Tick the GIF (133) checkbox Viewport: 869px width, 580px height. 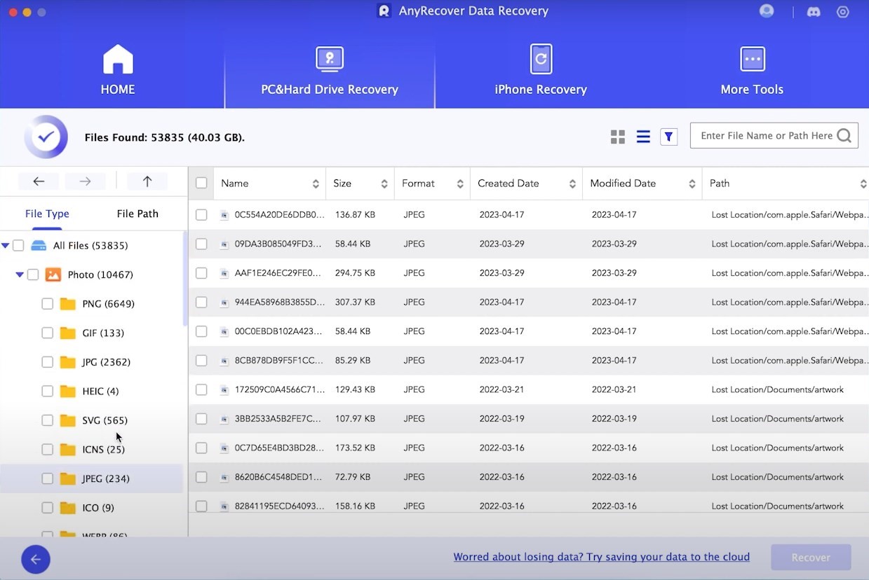pyautogui.click(x=47, y=333)
